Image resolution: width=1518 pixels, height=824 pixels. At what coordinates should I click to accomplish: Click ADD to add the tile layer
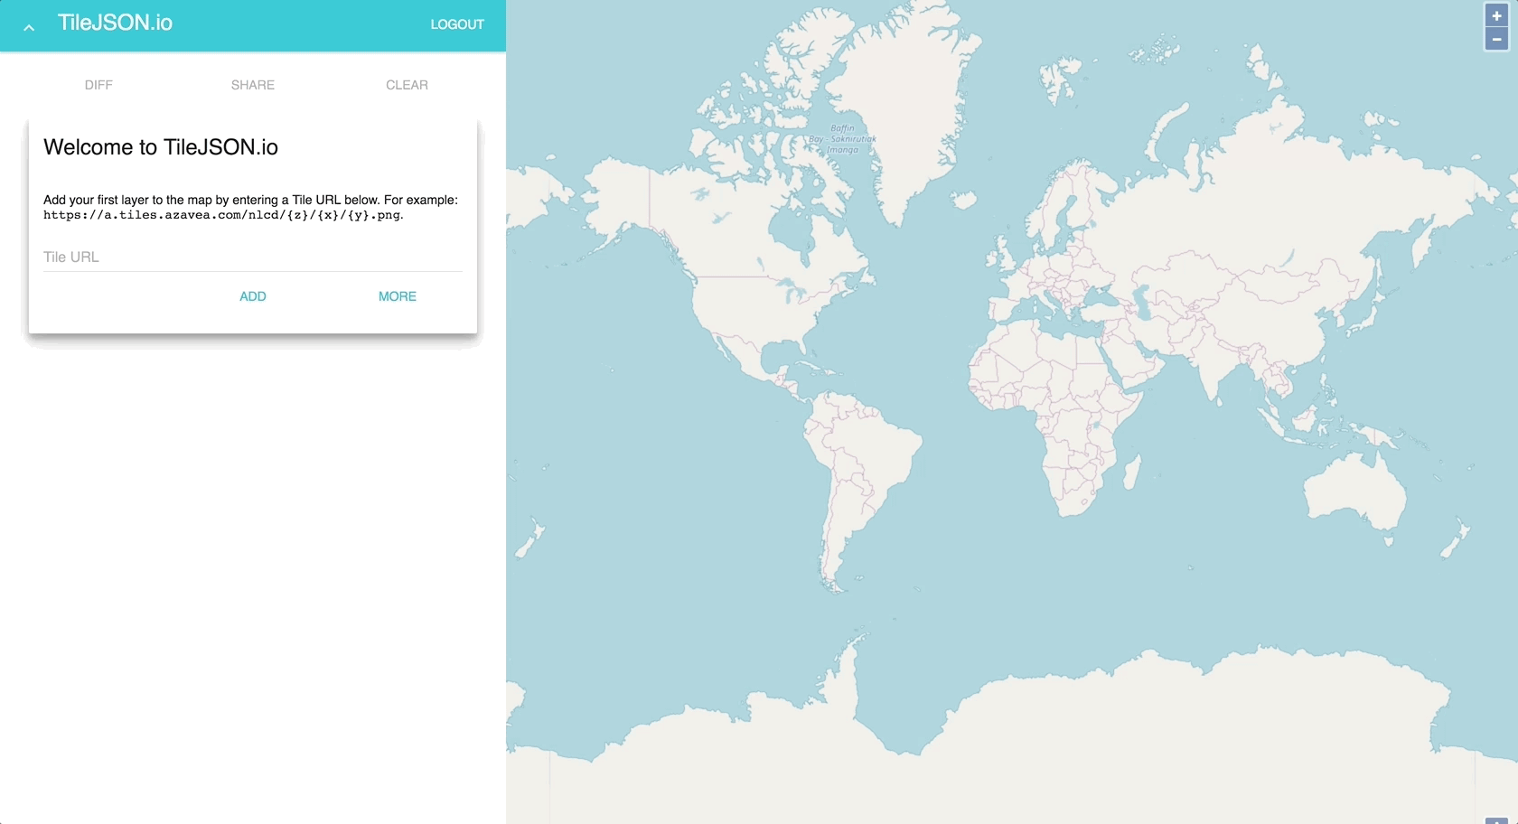(252, 296)
